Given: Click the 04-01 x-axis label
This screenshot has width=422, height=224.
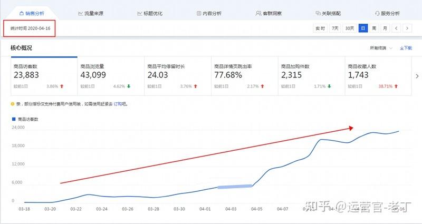Looking at the screenshot, I should [x=205, y=209].
